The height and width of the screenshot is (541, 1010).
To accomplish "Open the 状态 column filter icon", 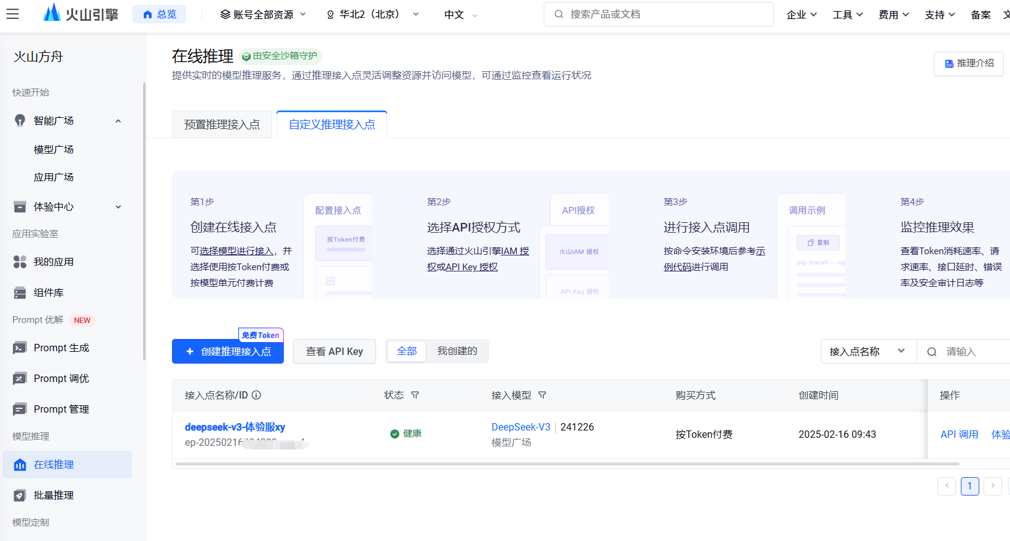I will tap(415, 395).
